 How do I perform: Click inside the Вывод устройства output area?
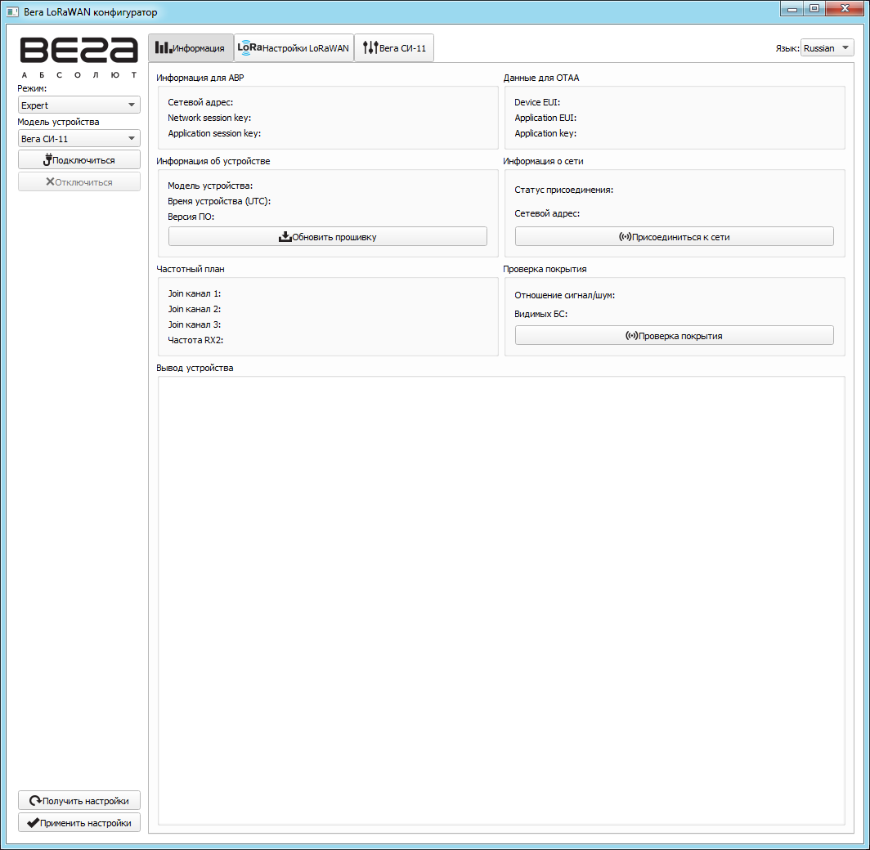pyautogui.click(x=501, y=601)
